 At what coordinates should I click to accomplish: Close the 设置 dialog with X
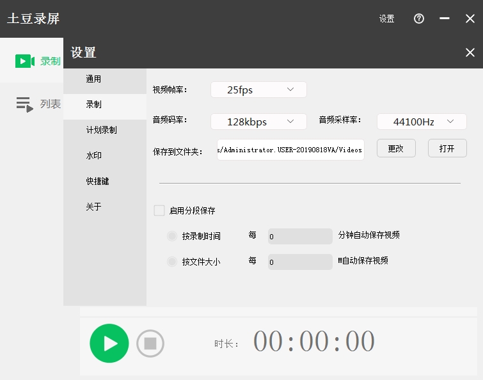[469, 53]
